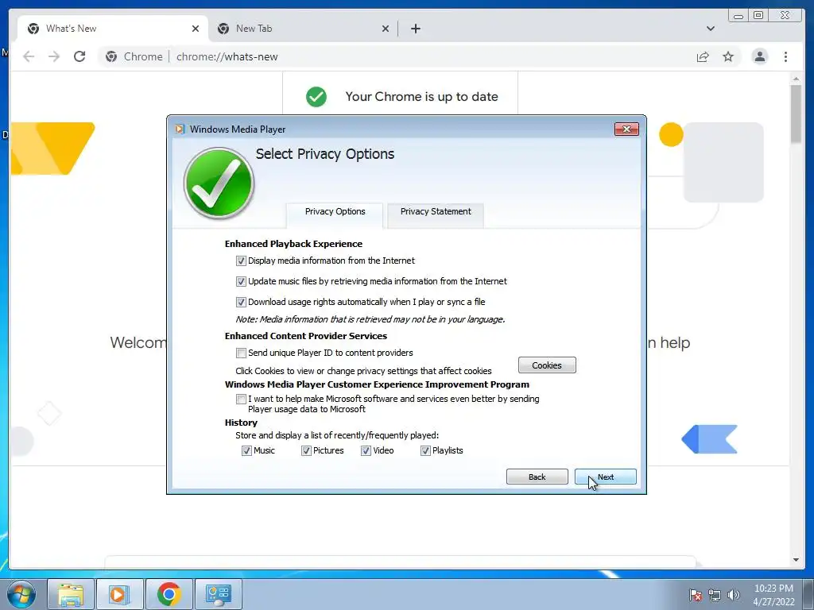The width and height of the screenshot is (814, 610).
Task: Bookmark this page with the star icon
Action: tap(728, 56)
